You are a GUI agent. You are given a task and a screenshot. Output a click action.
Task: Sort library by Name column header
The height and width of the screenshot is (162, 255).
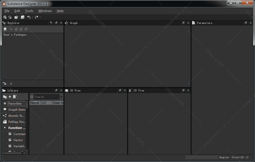[x=35, y=103]
